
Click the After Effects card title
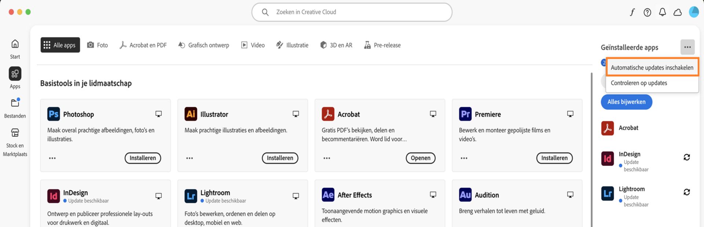coord(355,195)
